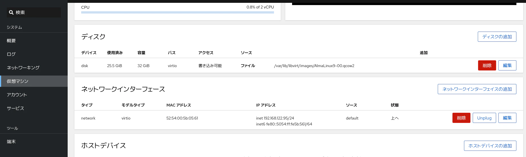Click the search magnifier icon in sidebar
526x157 pixels.
tap(11, 12)
